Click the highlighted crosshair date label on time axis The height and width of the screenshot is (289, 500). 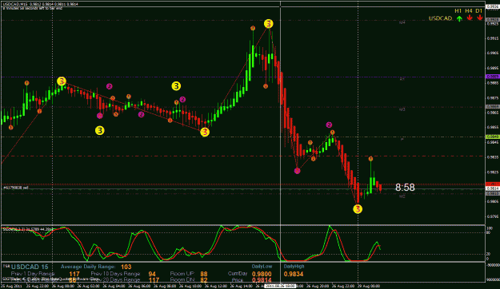point(280,286)
